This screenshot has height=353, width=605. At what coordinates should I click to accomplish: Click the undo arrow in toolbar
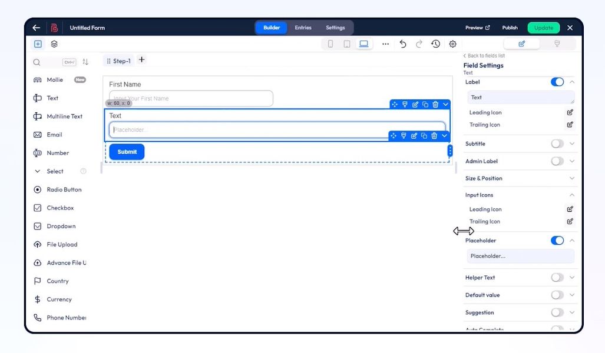coord(403,44)
